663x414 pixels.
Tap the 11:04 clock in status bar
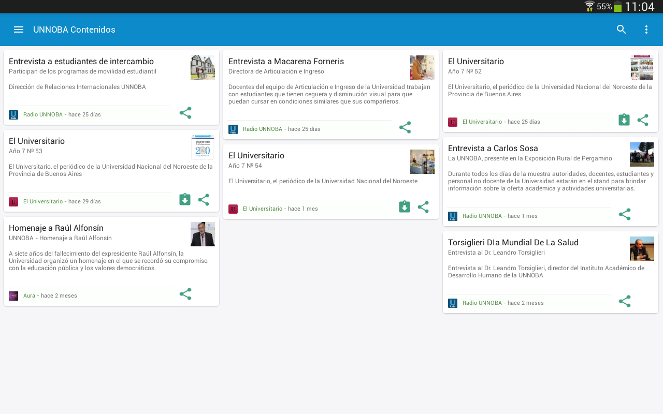pyautogui.click(x=640, y=7)
